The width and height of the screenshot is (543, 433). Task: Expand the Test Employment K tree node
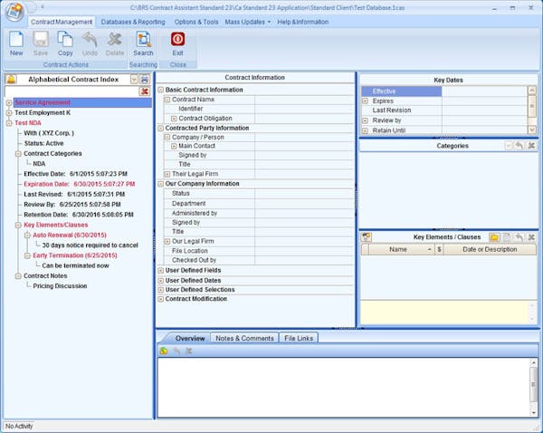pos(9,113)
